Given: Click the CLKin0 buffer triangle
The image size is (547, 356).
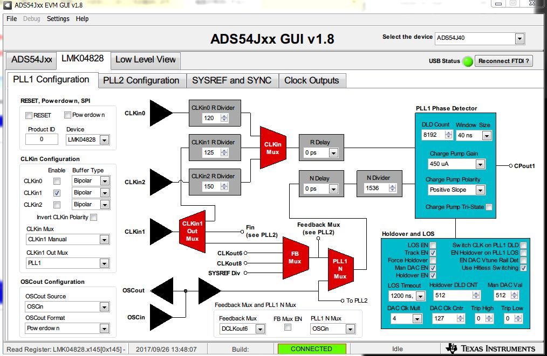Looking at the screenshot, I should coord(161,113).
